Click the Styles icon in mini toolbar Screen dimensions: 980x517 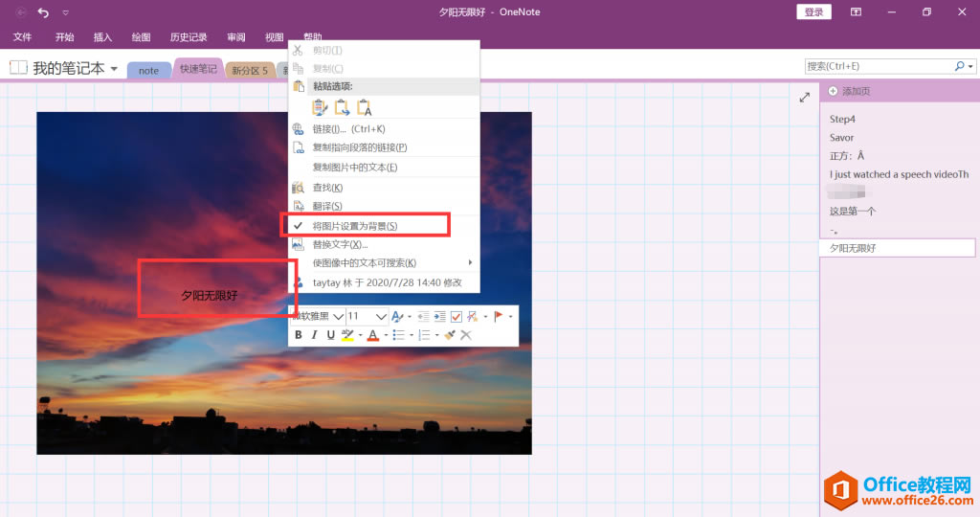396,316
